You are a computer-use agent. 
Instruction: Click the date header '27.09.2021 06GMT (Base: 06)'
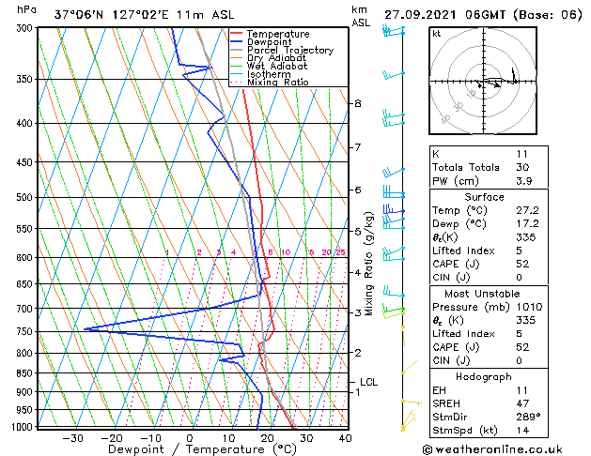click(x=483, y=15)
